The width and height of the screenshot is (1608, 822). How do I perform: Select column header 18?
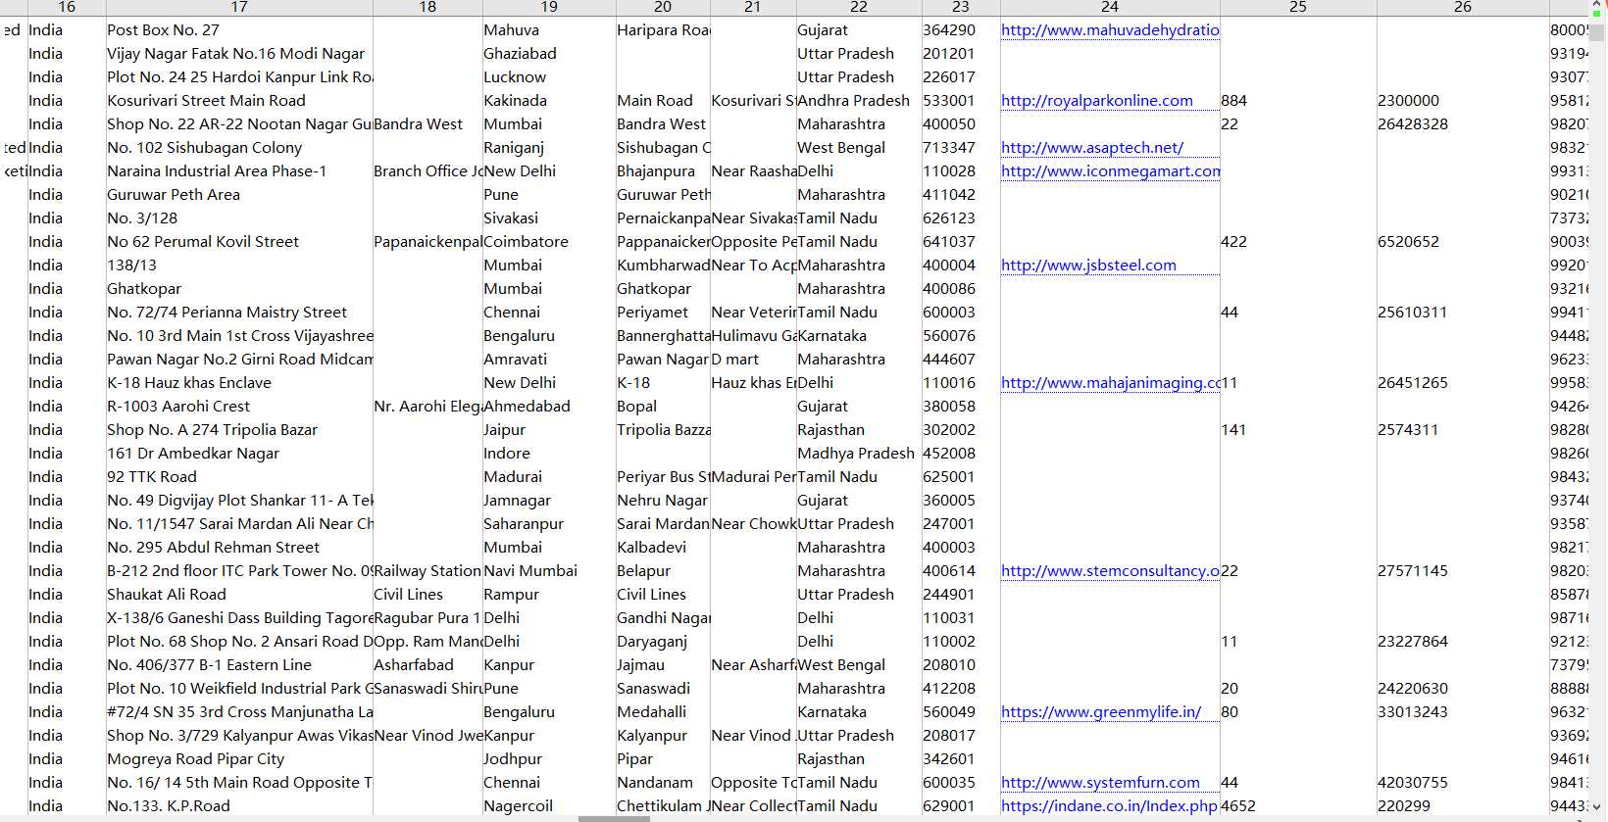pyautogui.click(x=427, y=7)
